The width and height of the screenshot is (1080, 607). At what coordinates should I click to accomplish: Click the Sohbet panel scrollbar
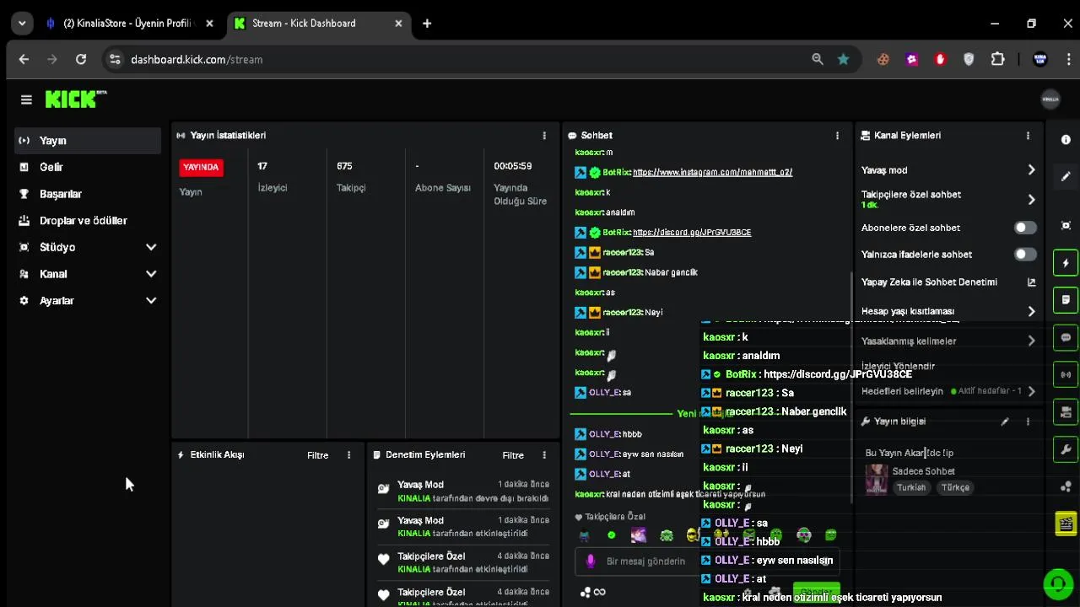pyautogui.click(x=850, y=388)
